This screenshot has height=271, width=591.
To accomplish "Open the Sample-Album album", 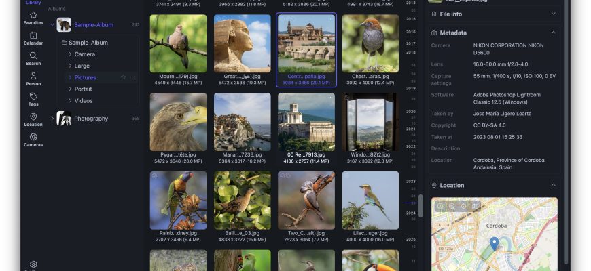I will point(94,25).
